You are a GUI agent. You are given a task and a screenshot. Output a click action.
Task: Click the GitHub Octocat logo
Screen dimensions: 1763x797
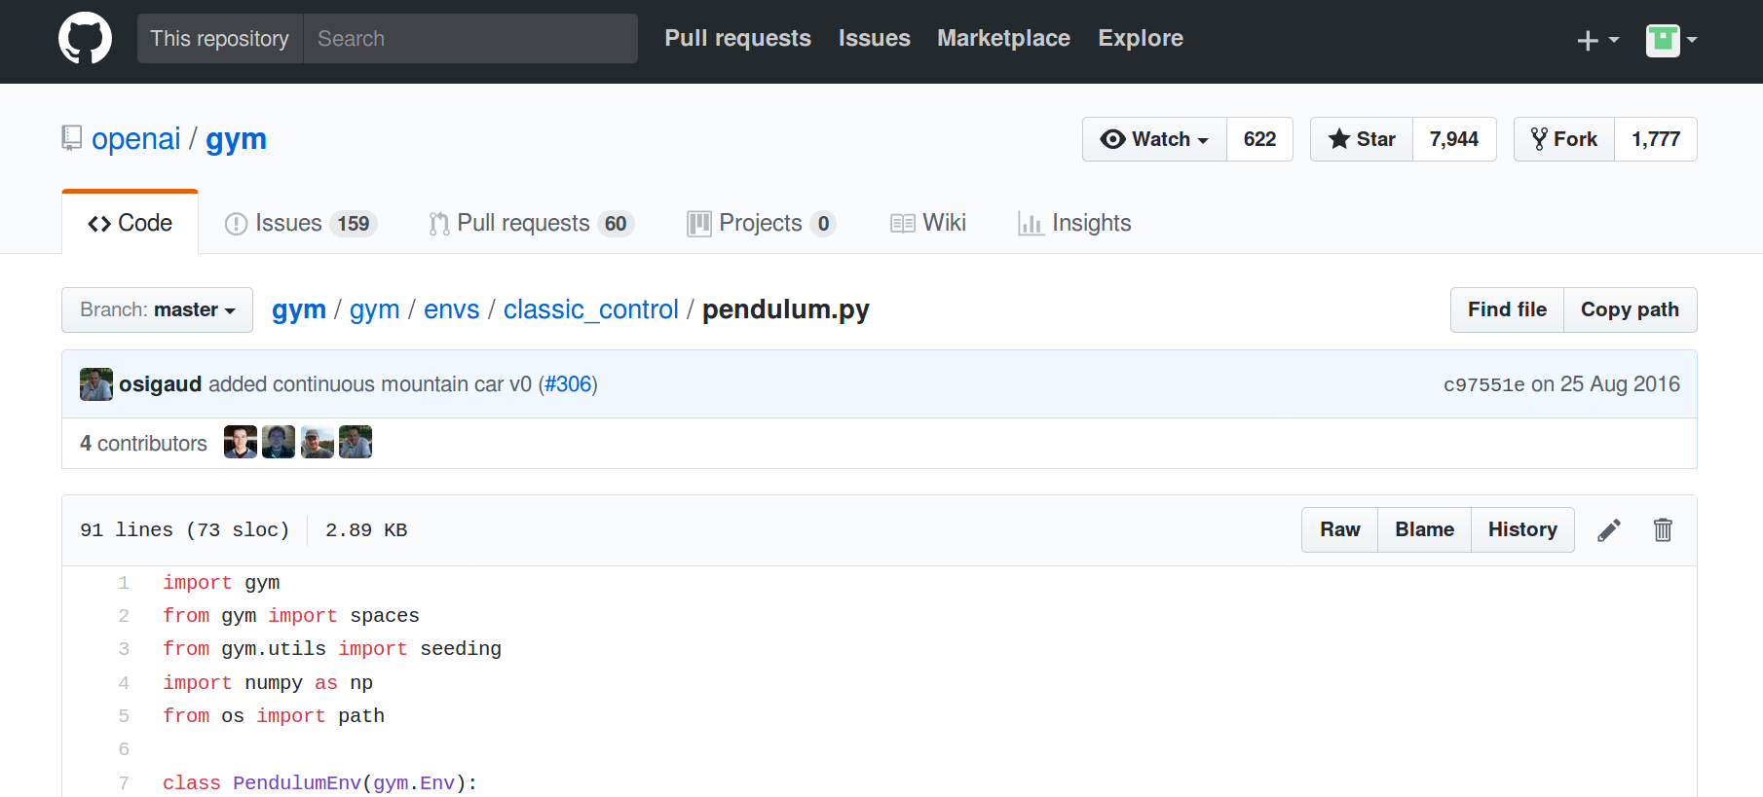click(85, 39)
